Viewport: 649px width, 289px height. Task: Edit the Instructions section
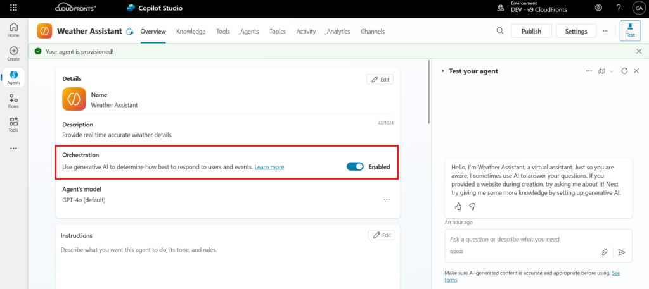tap(382, 235)
